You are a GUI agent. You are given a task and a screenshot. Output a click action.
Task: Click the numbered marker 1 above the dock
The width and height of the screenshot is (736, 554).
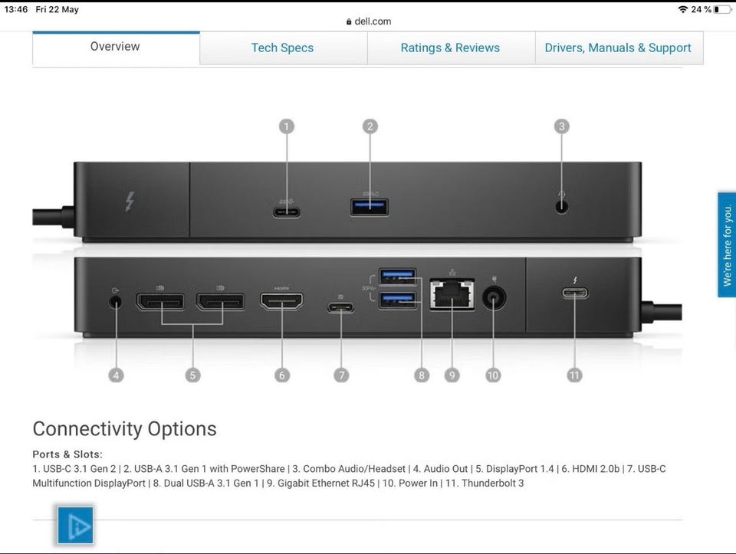[287, 126]
